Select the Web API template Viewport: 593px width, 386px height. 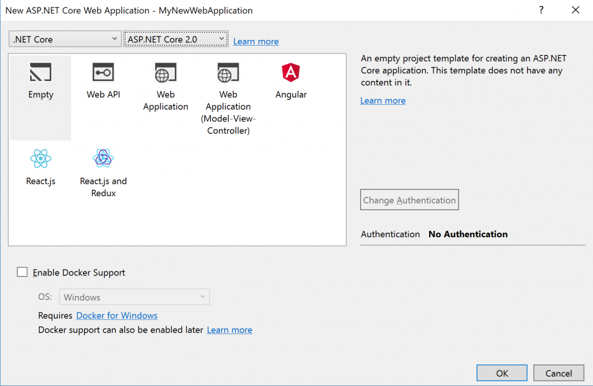coord(103,81)
